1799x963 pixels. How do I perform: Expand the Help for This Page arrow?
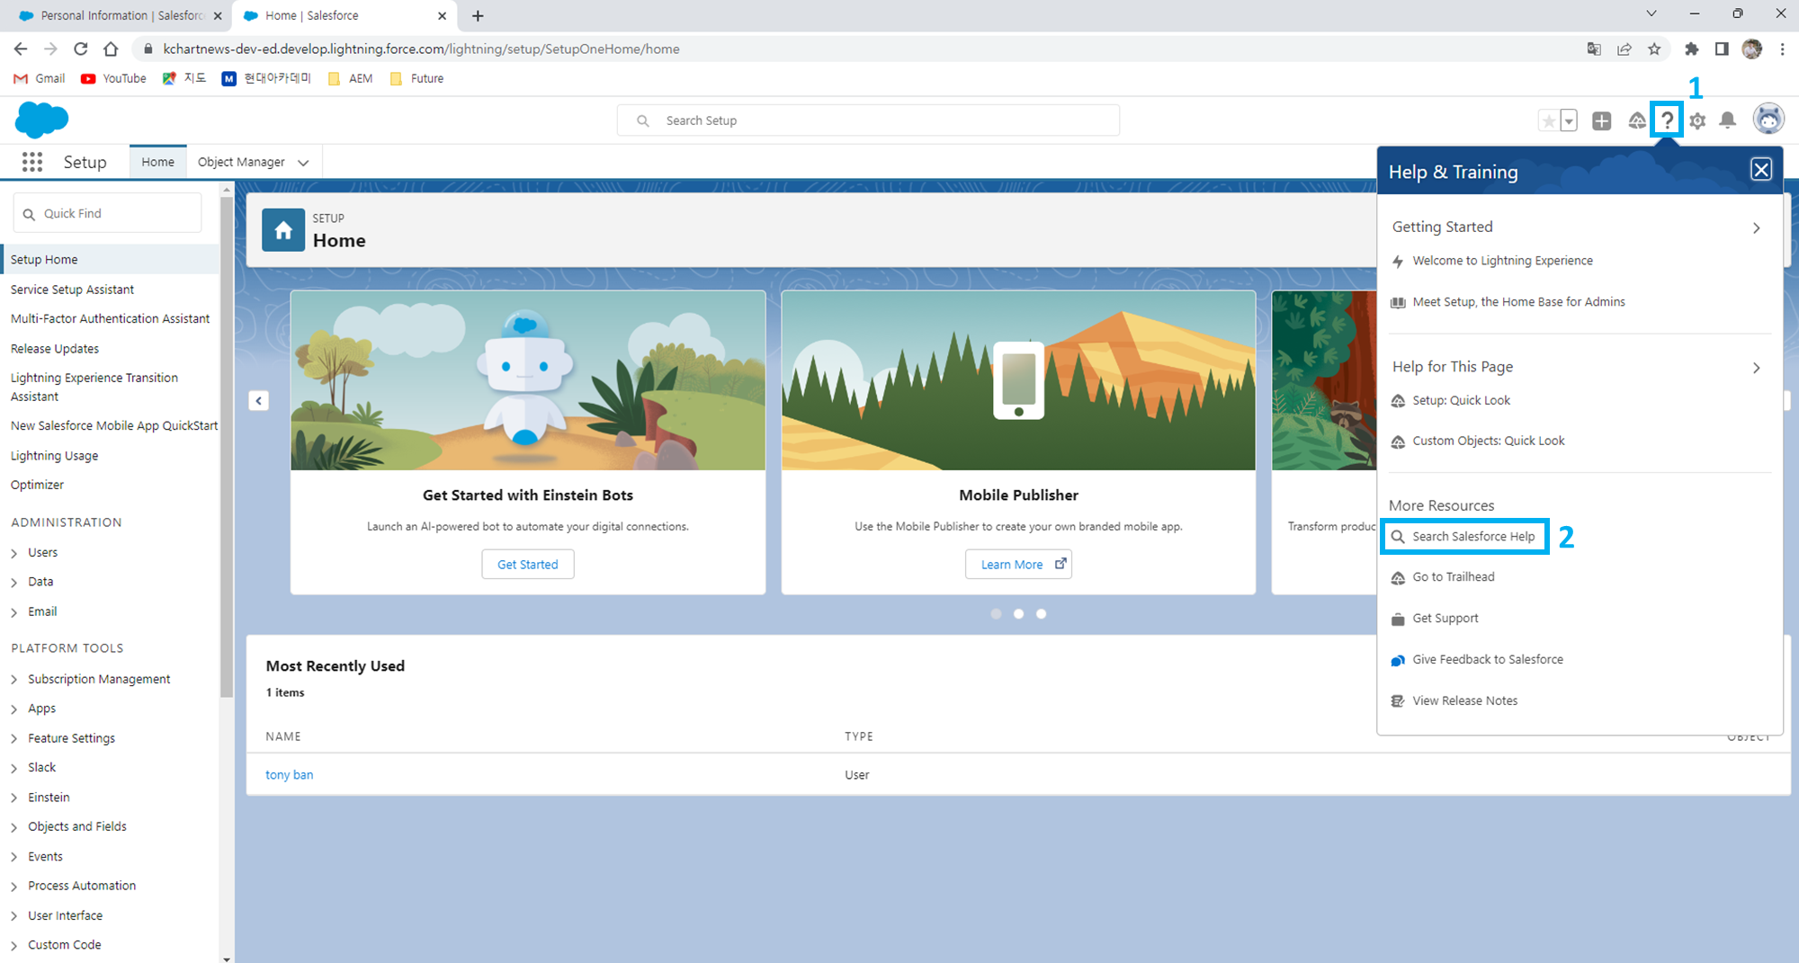1756,368
